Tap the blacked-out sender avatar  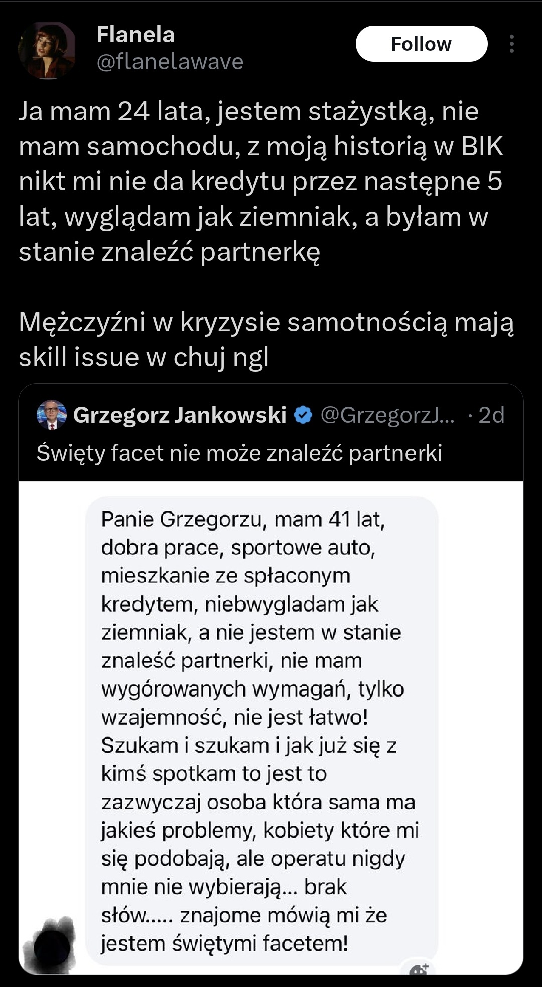point(52,946)
